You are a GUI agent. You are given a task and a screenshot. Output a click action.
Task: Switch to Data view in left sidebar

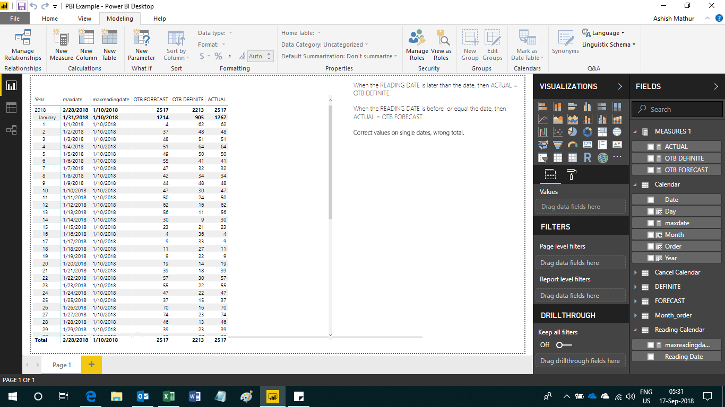(11, 108)
